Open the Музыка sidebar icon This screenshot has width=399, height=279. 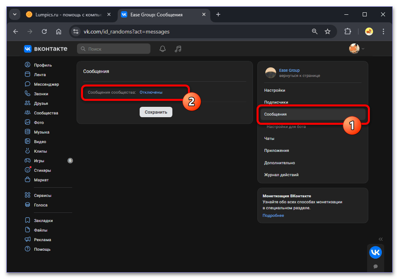click(28, 132)
